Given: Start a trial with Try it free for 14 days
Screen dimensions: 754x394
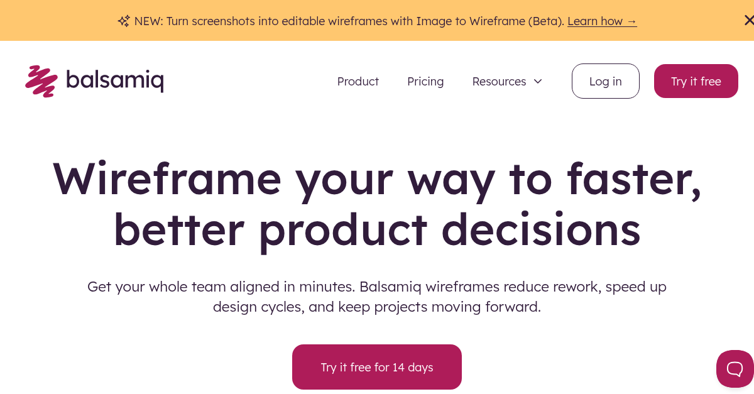Looking at the screenshot, I should click(x=376, y=367).
